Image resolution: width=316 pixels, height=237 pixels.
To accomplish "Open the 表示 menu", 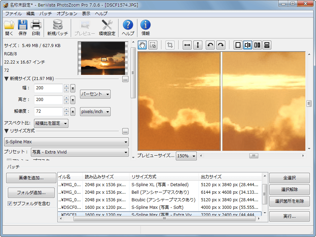I will click(x=86, y=13).
